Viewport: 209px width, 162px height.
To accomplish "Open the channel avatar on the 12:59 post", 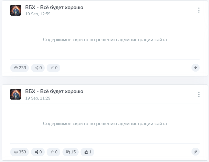I will point(16,10).
